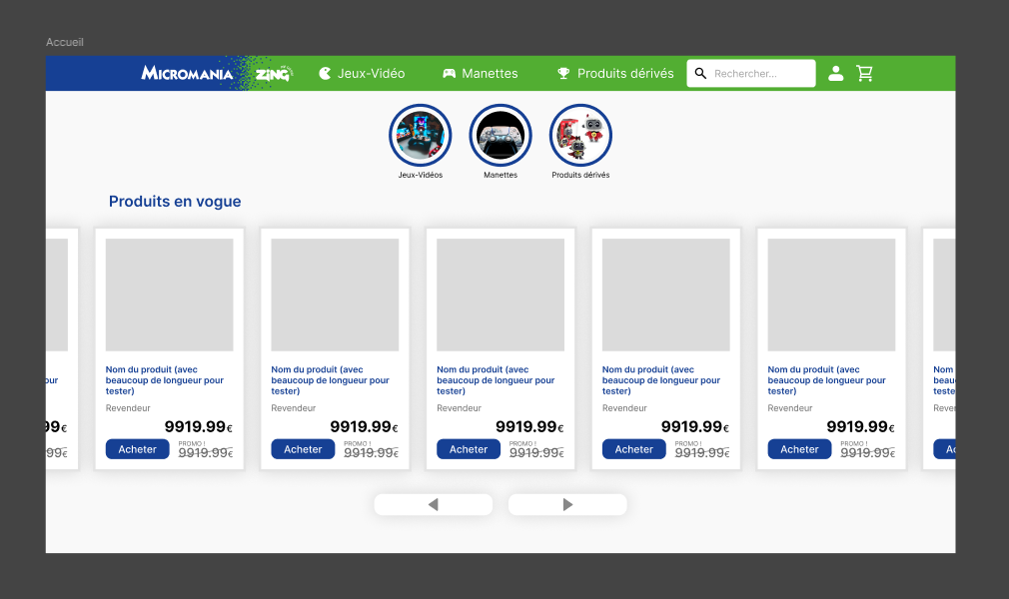The image size is (1009, 599).
Task: Select the Manettes circular category image
Action: pyautogui.click(x=501, y=135)
